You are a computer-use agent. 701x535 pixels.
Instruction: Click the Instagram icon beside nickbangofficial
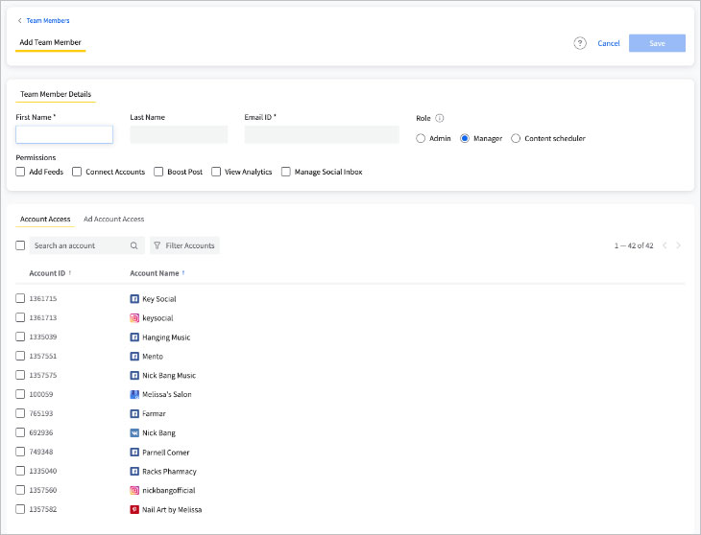pyautogui.click(x=134, y=491)
